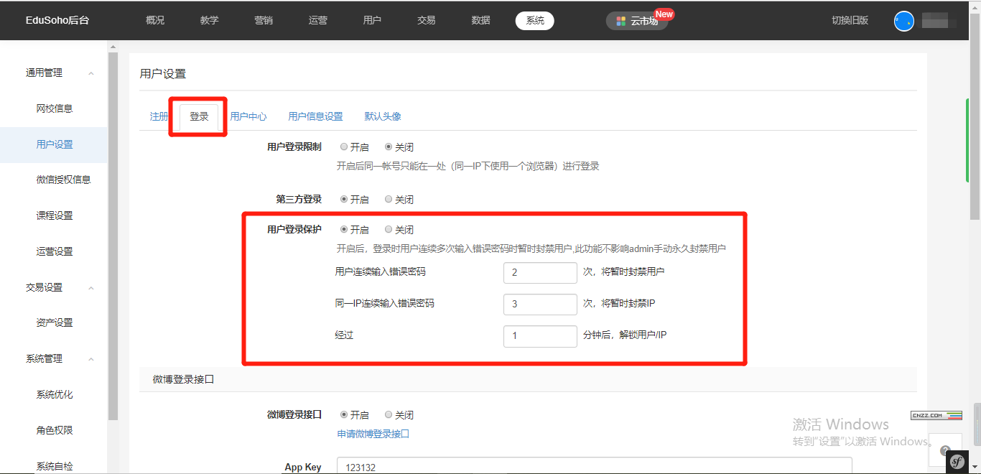This screenshot has width=981, height=474.
Task: Open the 云市场 cloud market icon
Action: [621, 21]
